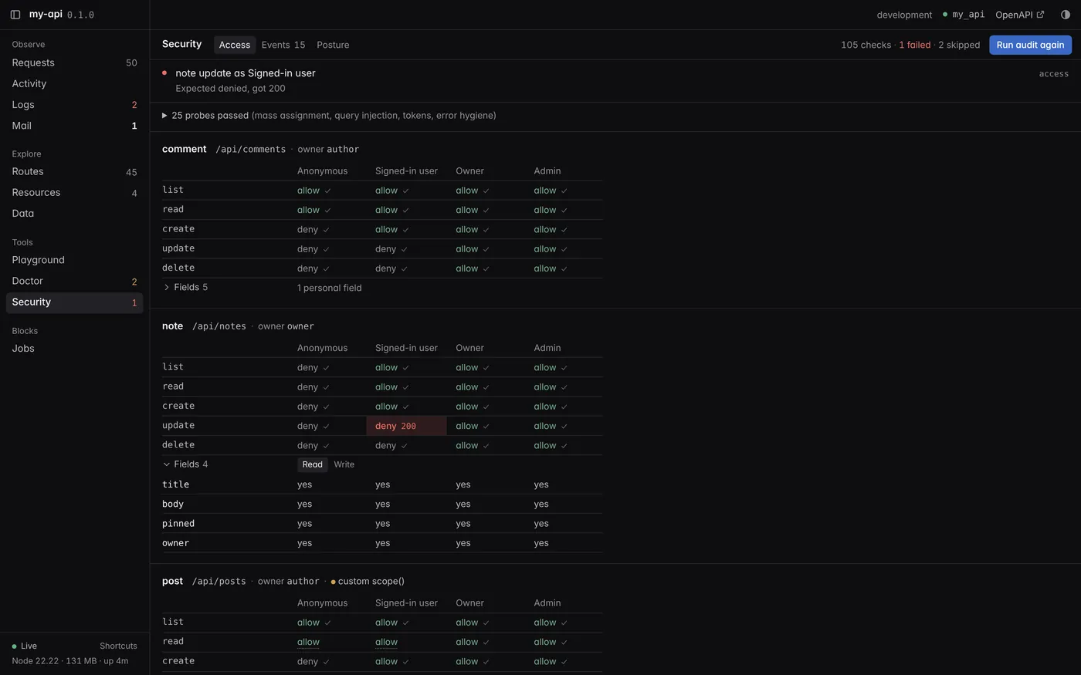Click the Live status indicator

tap(25, 646)
